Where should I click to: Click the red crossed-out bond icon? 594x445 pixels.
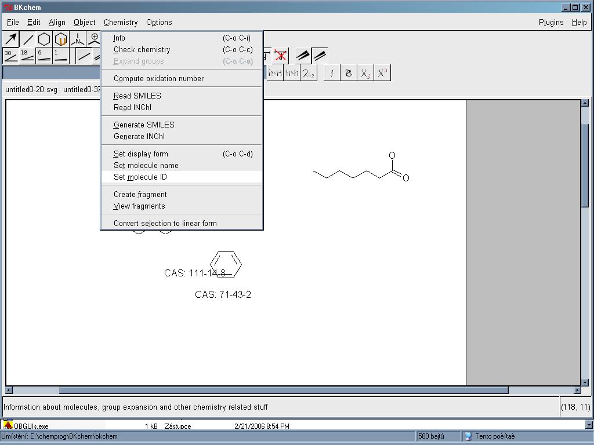[280, 56]
